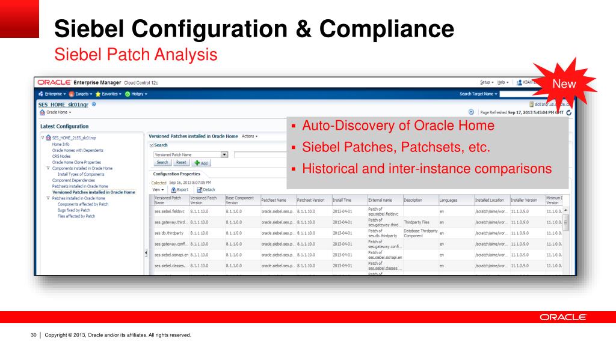Open the Search Target Name dropdown

478,94
